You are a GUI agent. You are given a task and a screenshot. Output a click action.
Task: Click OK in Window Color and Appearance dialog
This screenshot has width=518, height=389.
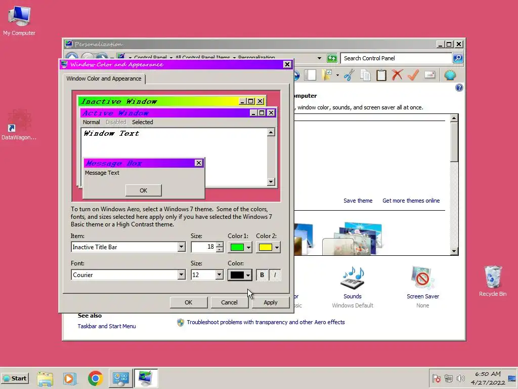pos(188,302)
